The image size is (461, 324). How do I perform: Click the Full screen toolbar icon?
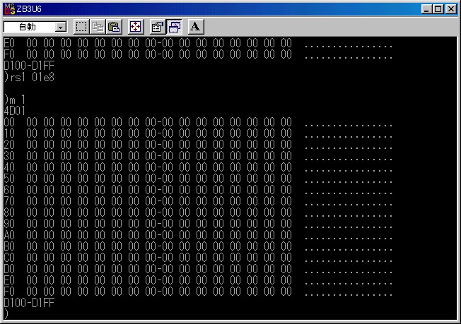point(136,27)
